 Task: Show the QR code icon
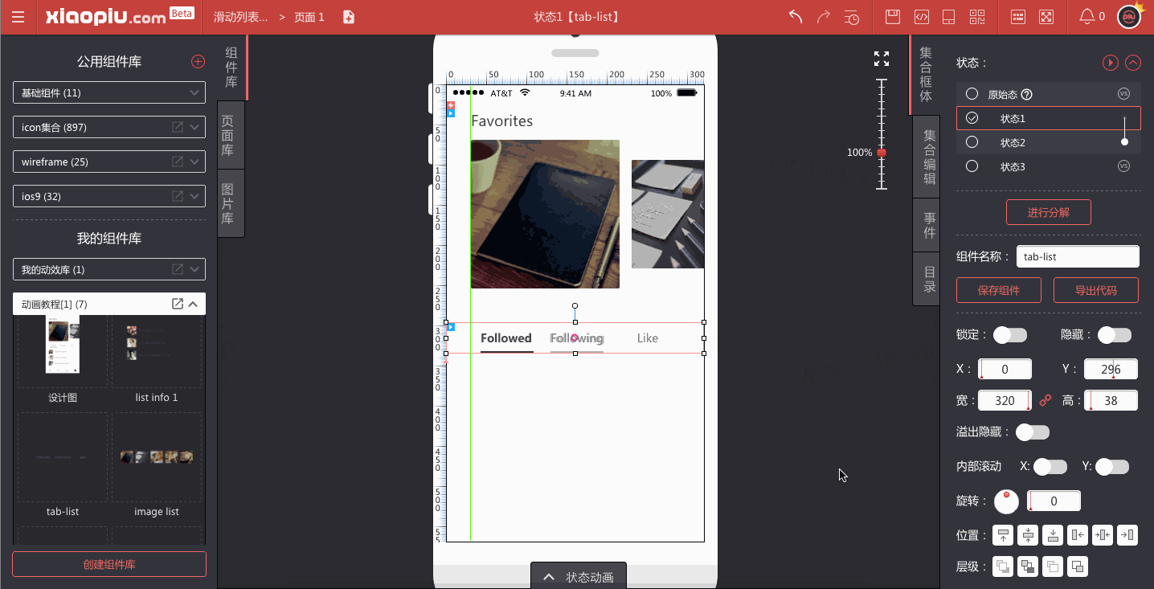point(977,17)
